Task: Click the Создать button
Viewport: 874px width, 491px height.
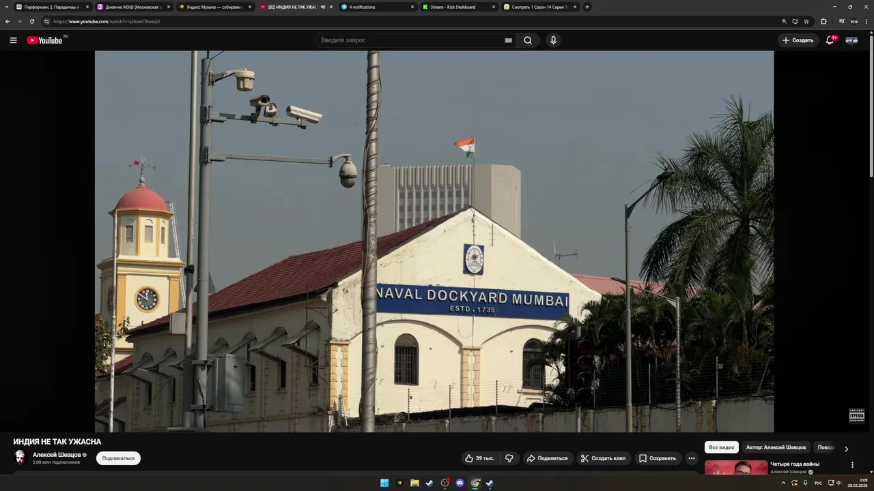Action: pyautogui.click(x=798, y=40)
